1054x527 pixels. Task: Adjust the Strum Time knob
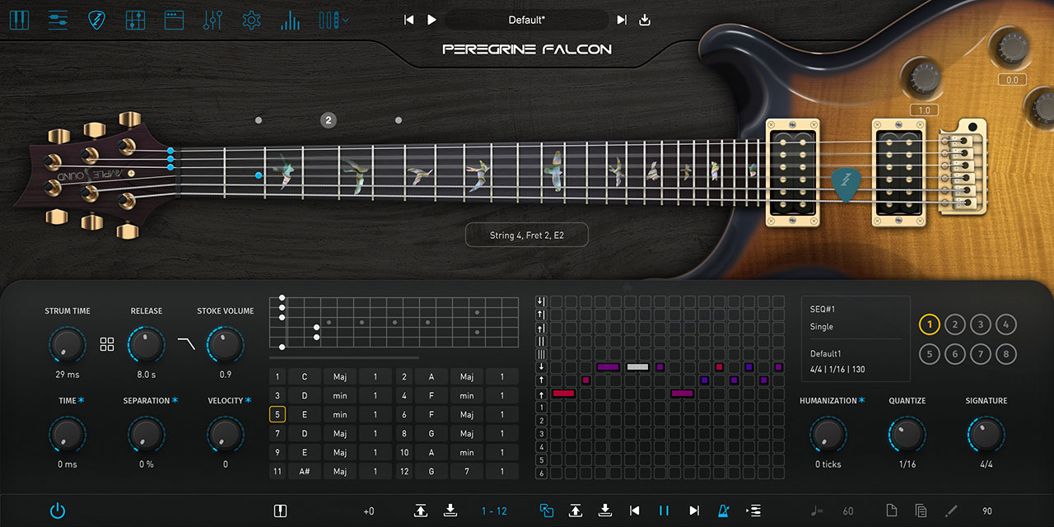point(67,345)
